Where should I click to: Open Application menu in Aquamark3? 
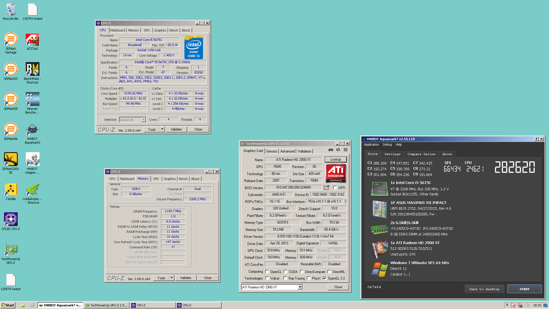371,145
